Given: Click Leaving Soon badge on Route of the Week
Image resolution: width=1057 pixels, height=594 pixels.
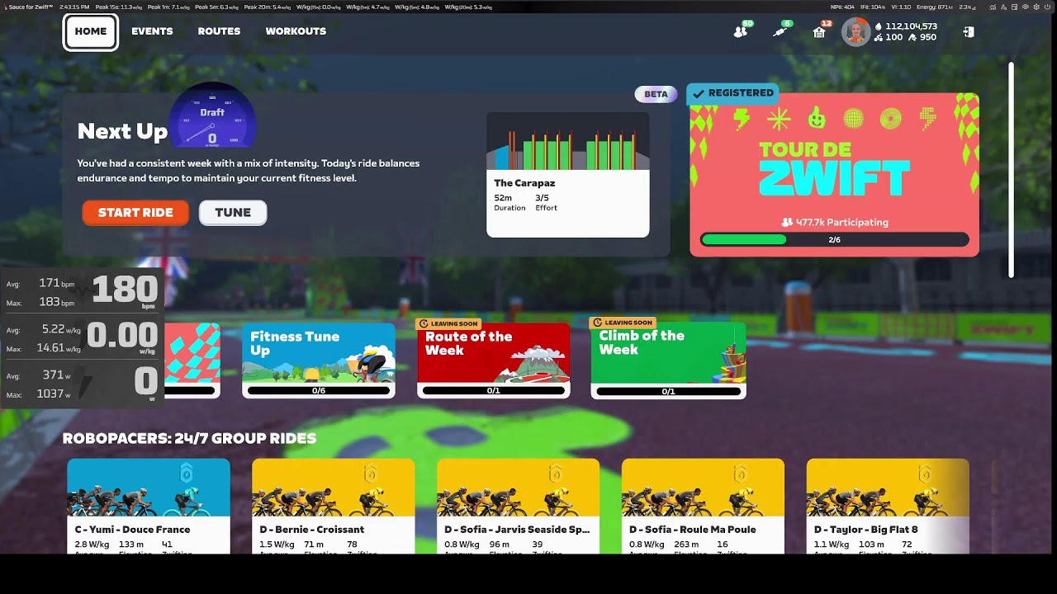Looking at the screenshot, I should (449, 323).
